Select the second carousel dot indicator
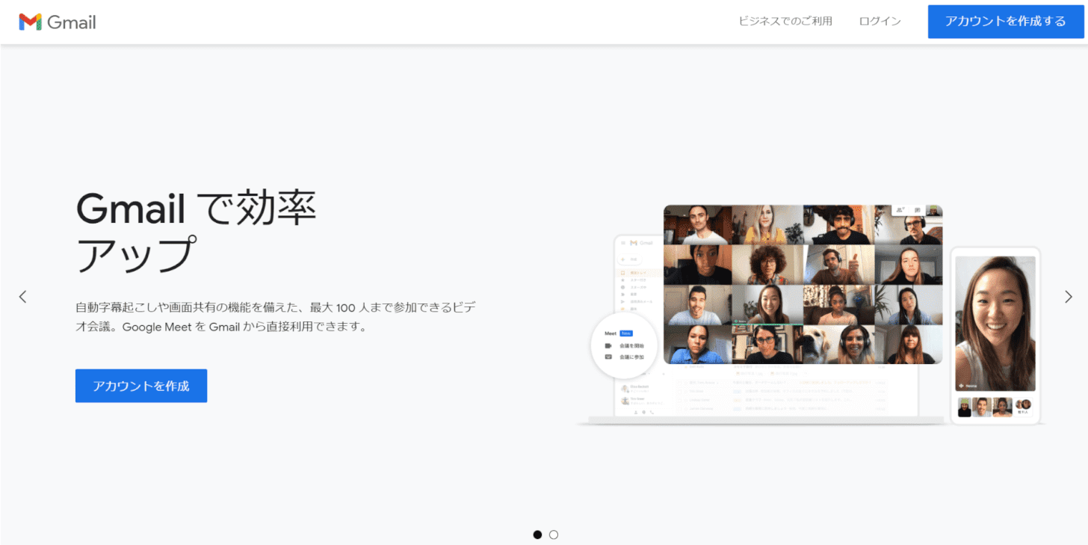This screenshot has height=545, width=1088. point(554,535)
